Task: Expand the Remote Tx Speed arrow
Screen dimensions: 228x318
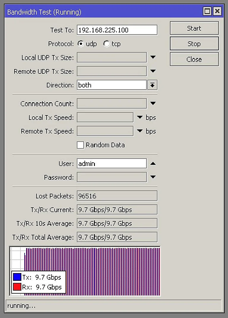Action: 140,131
